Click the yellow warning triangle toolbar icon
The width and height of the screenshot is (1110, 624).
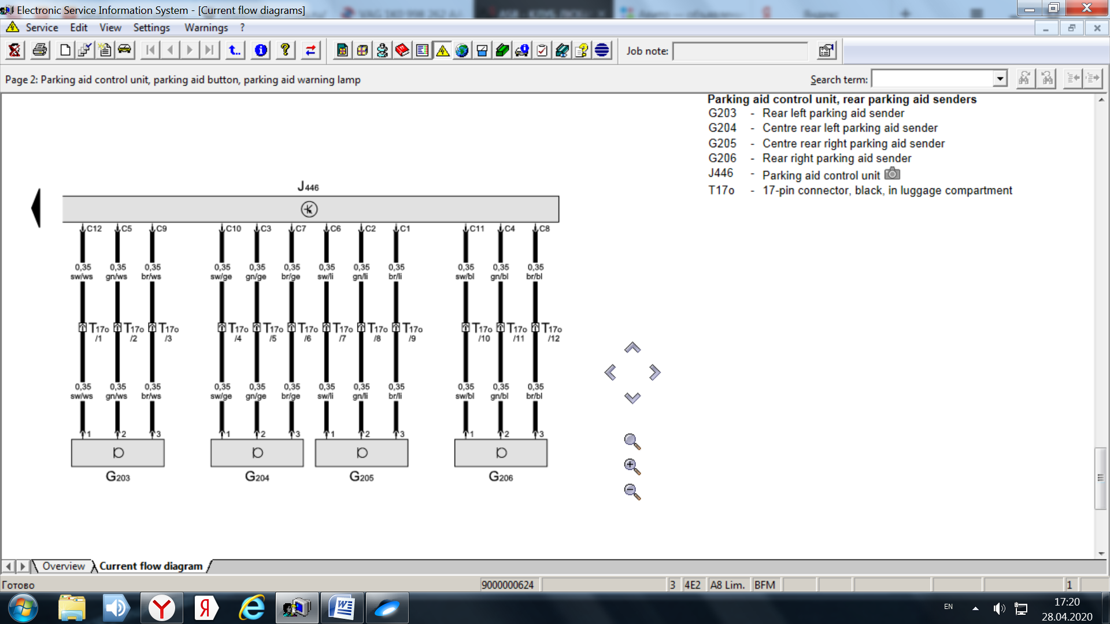coord(442,51)
